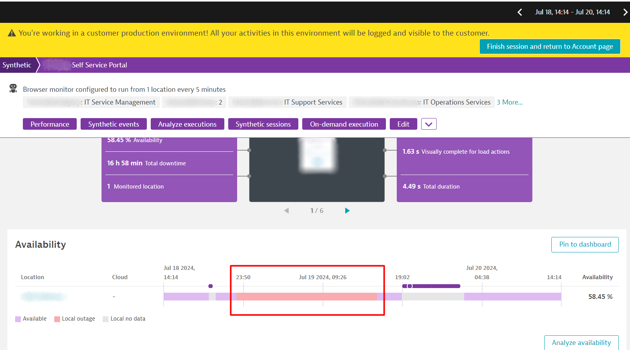Open Synthetic sessions

(x=263, y=124)
